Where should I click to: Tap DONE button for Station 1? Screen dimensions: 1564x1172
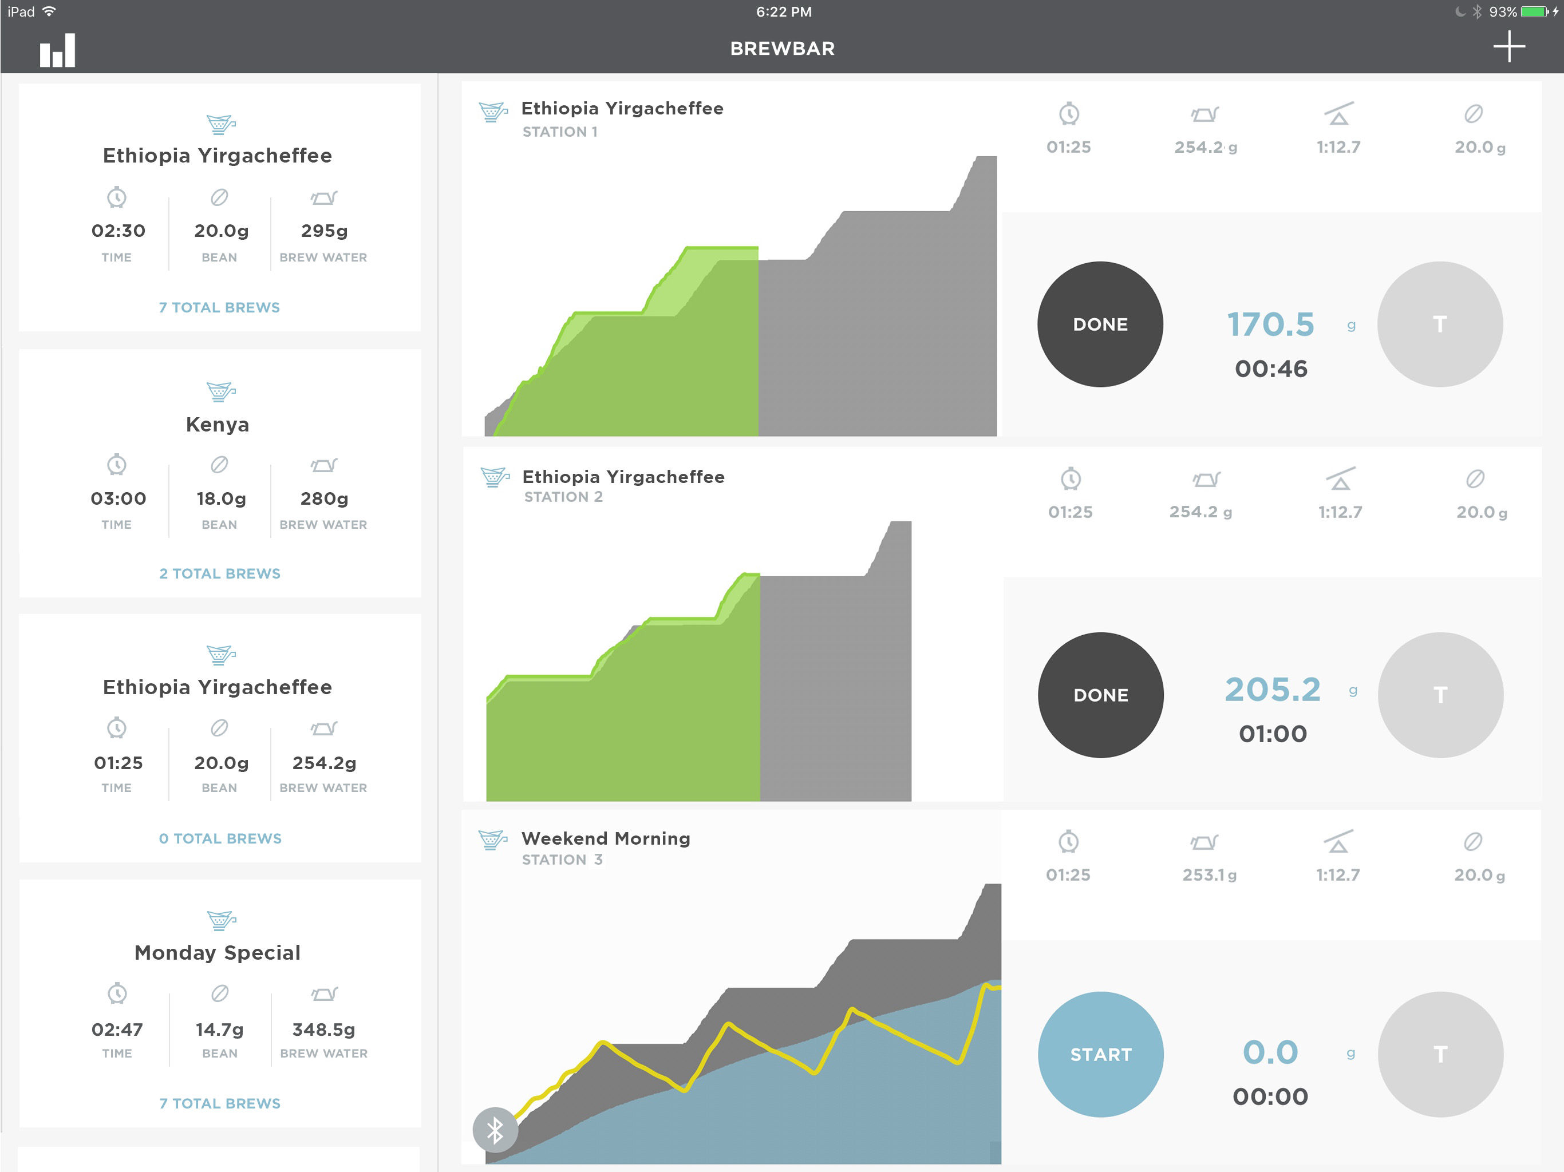click(1100, 324)
